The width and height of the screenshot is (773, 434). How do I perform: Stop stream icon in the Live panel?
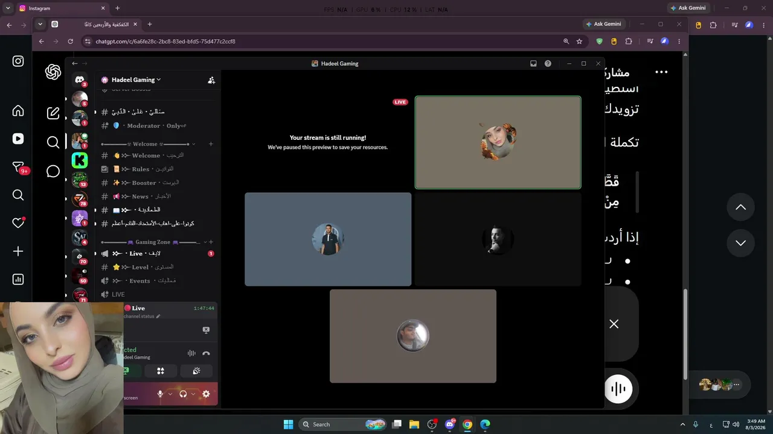[x=206, y=330]
